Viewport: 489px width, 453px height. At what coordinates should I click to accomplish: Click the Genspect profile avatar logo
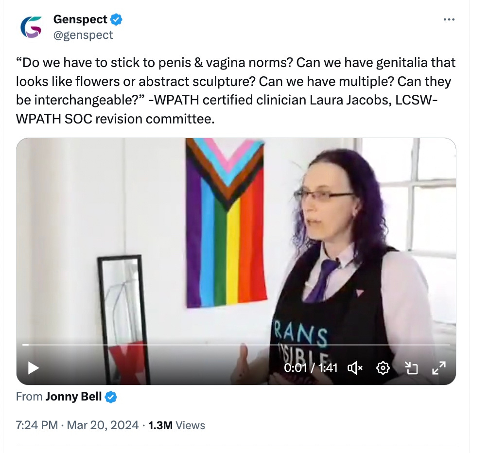coord(31,27)
